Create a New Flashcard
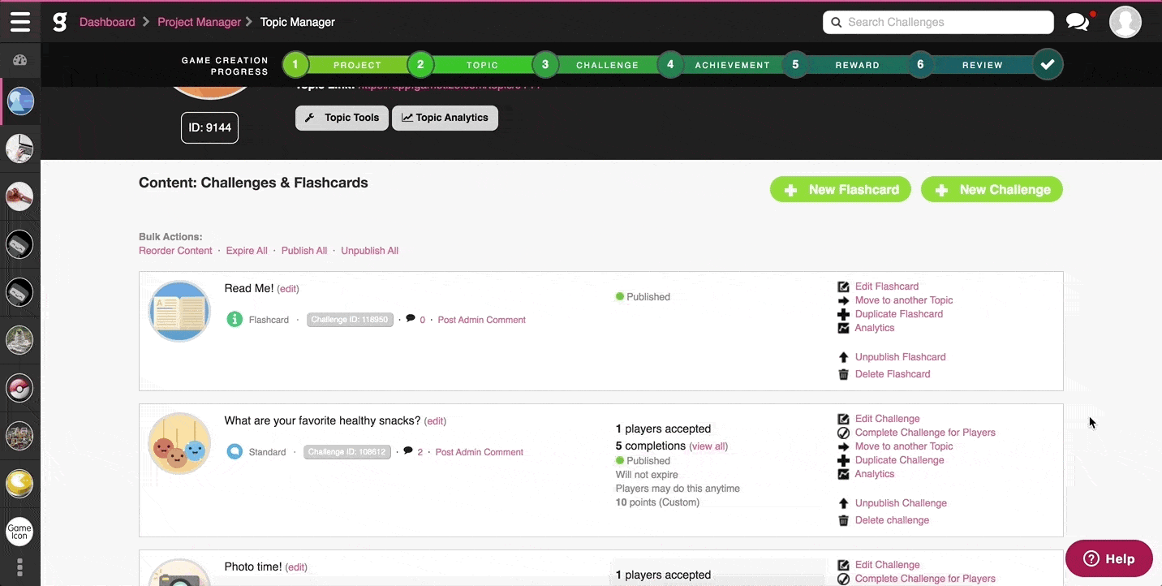The image size is (1162, 586). click(841, 190)
